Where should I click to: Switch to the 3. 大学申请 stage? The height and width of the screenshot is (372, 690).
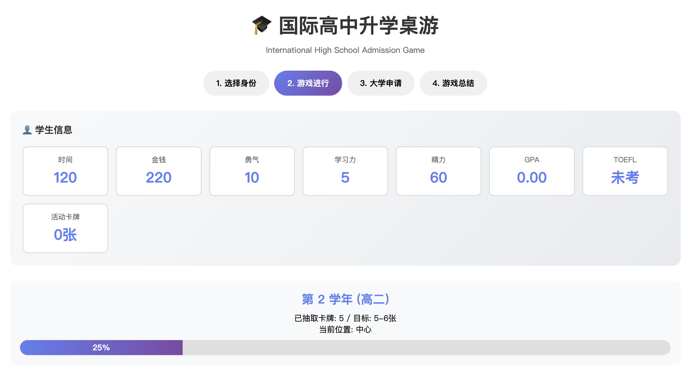pyautogui.click(x=381, y=83)
